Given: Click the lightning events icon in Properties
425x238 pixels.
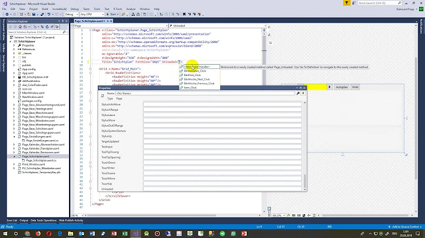Looking at the screenshot, I should click(x=303, y=93).
